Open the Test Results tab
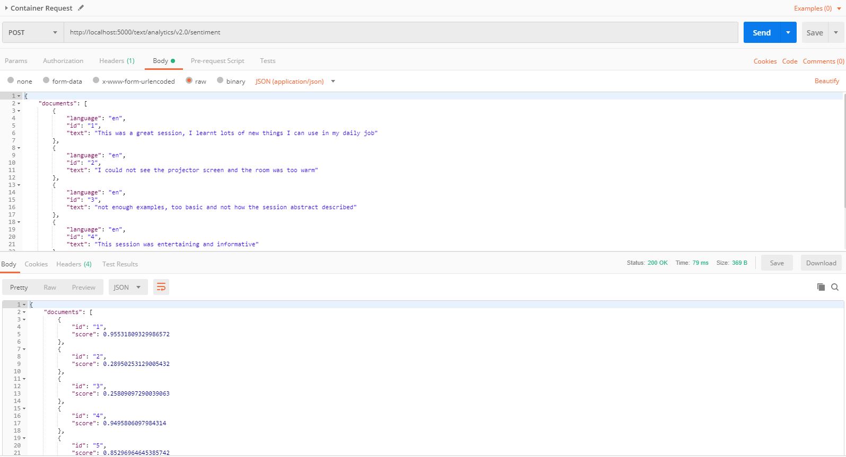 (x=120, y=264)
